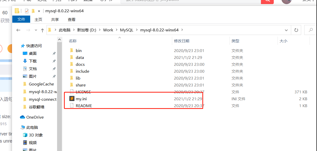Go up one folder level arrow
Image resolution: width=317 pixels, height=151 pixels.
coord(42,30)
